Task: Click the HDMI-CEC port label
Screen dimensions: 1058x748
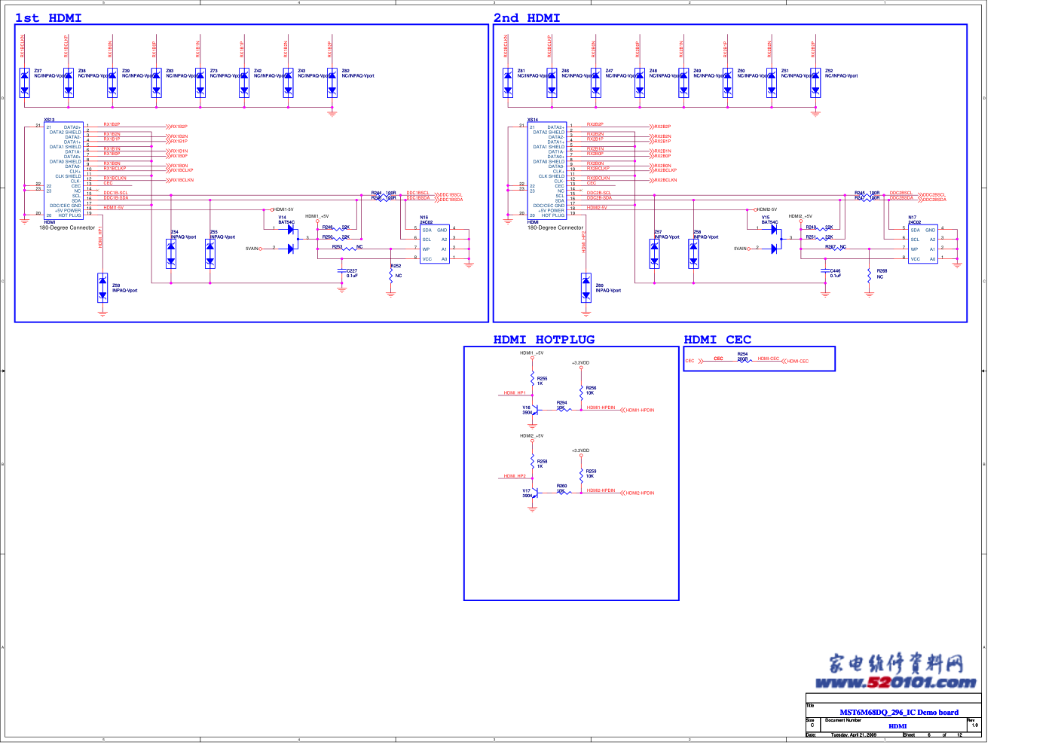Action: pyautogui.click(x=796, y=362)
